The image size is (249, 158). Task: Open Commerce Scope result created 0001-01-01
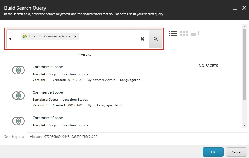(x=48, y=92)
